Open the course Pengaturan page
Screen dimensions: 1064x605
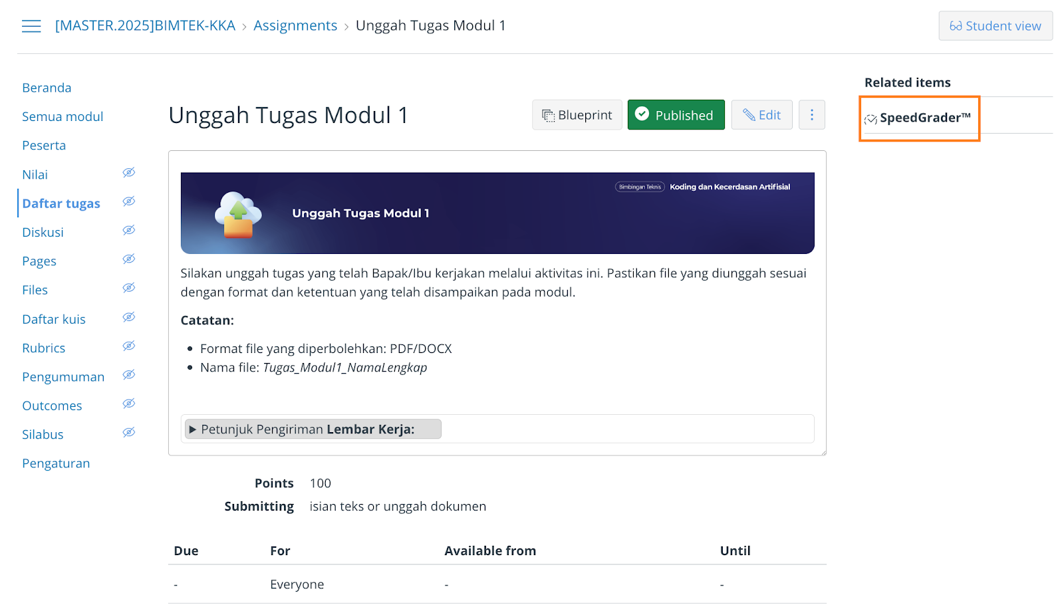tap(56, 463)
